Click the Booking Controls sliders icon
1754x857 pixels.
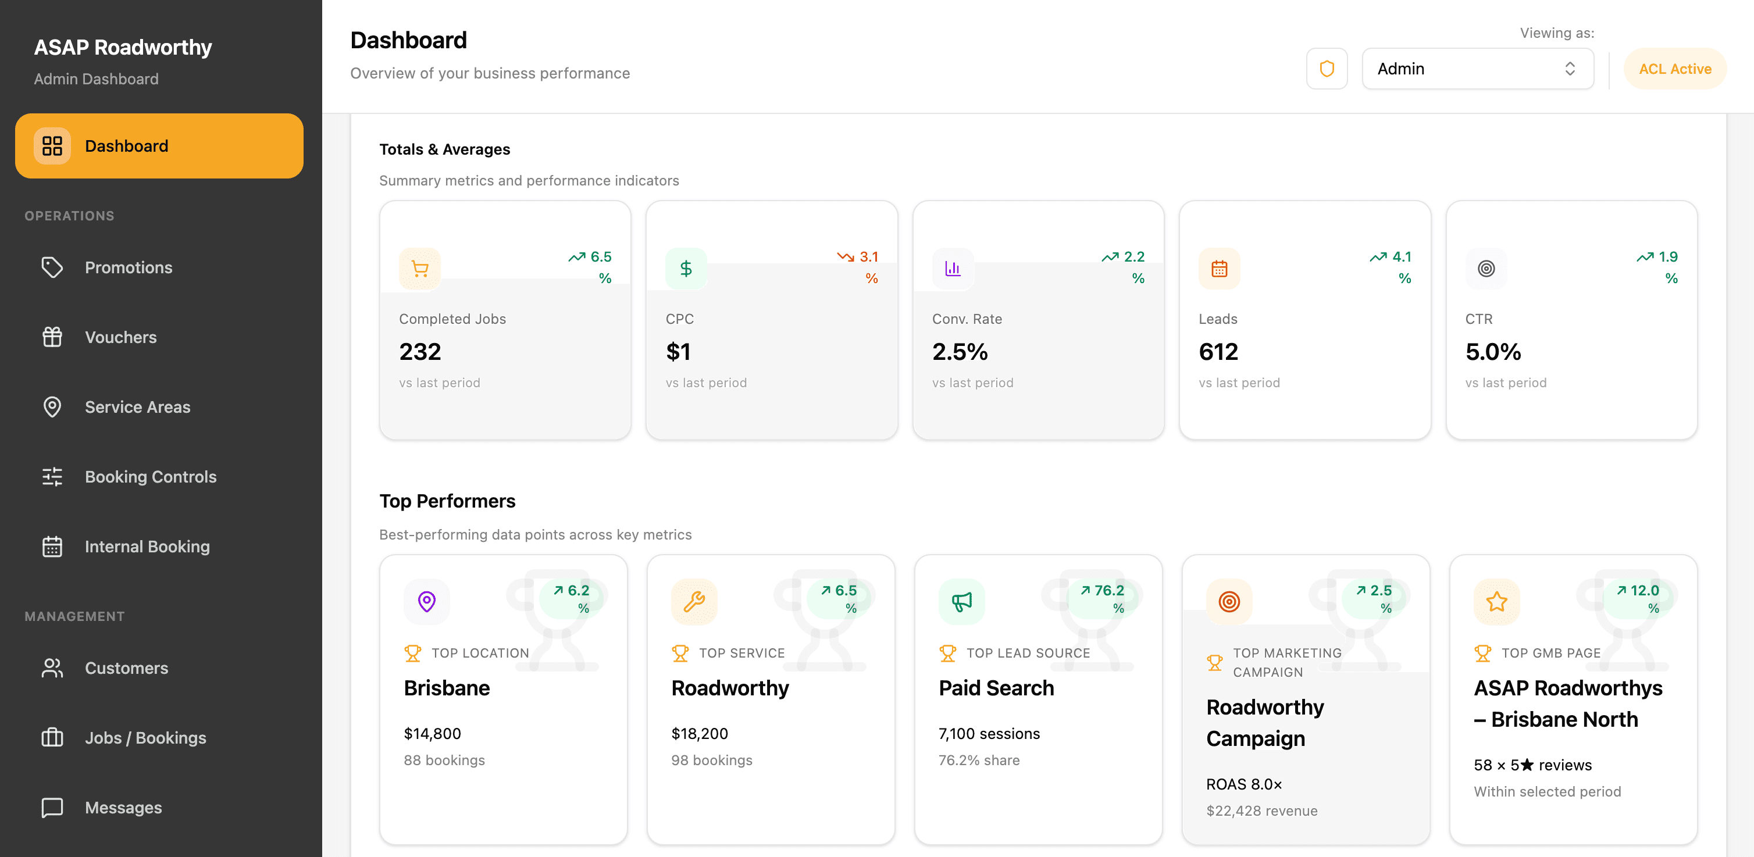[52, 477]
